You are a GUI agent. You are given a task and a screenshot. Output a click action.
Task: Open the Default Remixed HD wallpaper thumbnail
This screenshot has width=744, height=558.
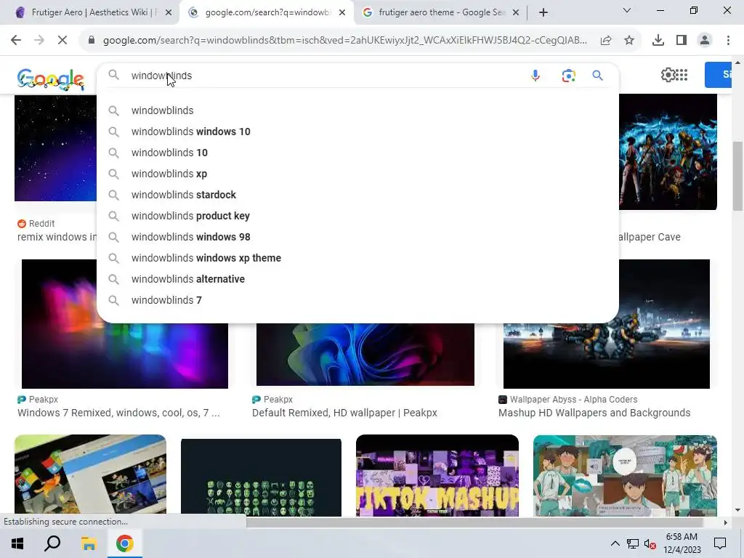coord(365,355)
